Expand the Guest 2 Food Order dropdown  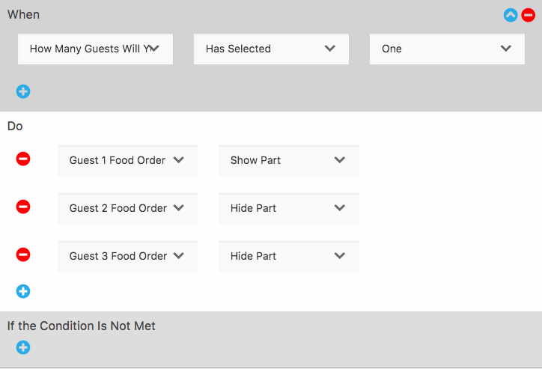[127, 208]
